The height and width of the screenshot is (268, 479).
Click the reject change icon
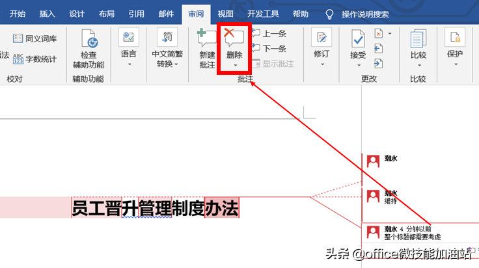point(379,33)
